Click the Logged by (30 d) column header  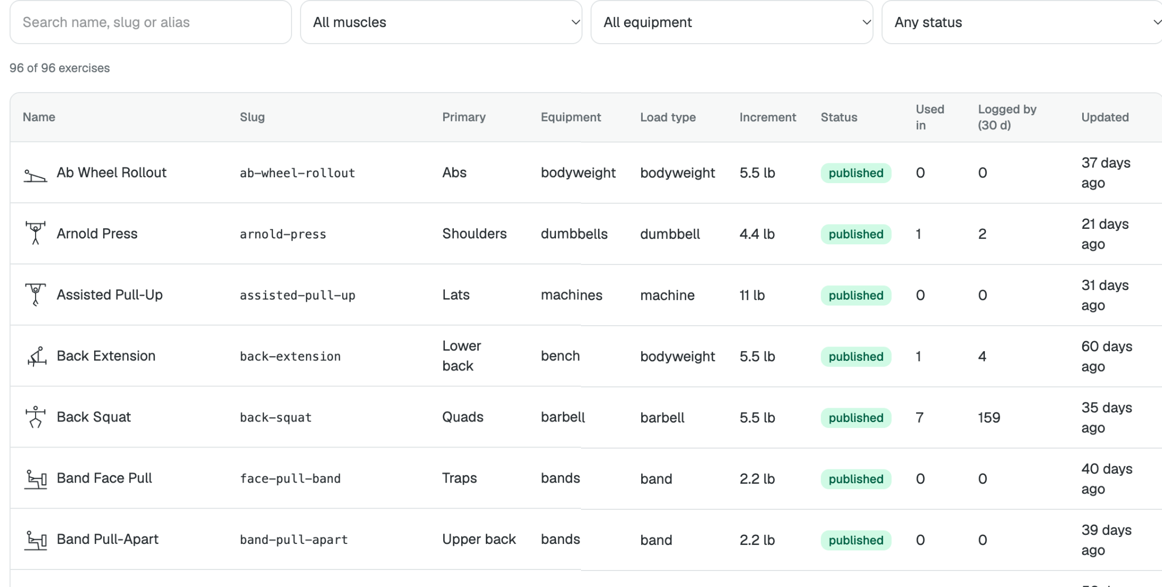point(1007,117)
